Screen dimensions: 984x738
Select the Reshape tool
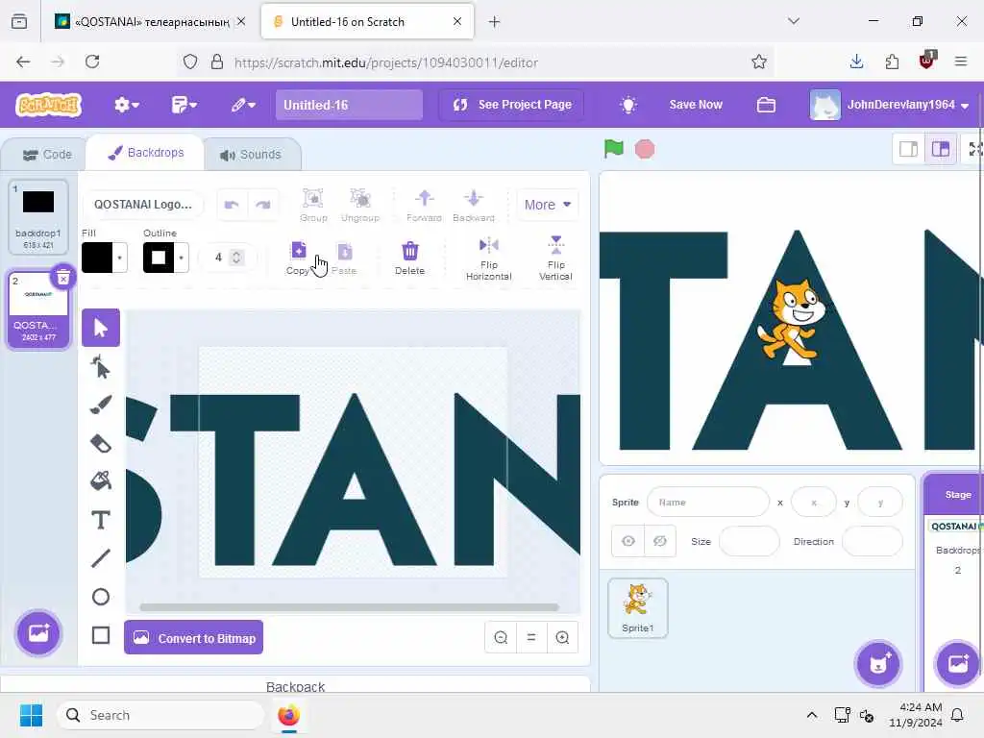[x=100, y=367]
